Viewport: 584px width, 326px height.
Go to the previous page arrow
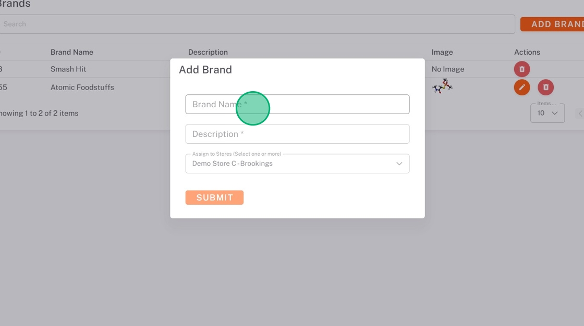pyautogui.click(x=580, y=113)
